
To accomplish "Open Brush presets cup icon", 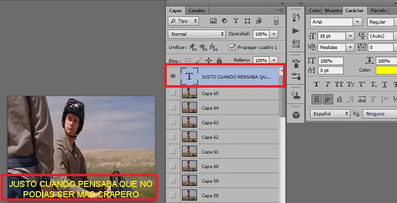I will pos(296,64).
